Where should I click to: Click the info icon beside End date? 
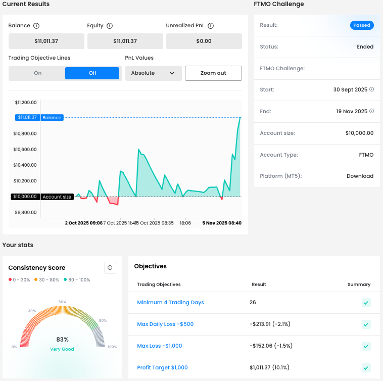(x=371, y=111)
